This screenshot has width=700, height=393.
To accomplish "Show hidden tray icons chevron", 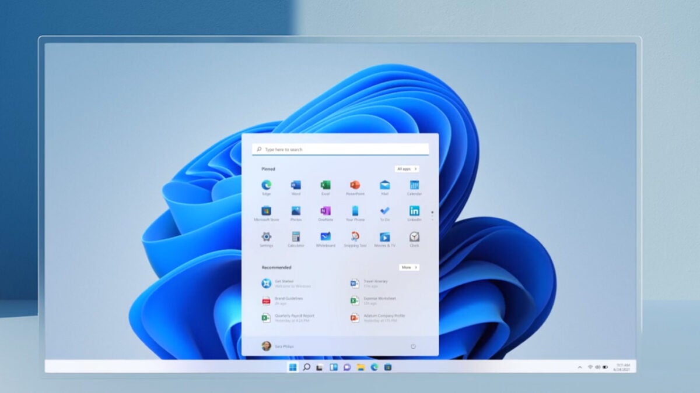I will click(x=579, y=367).
